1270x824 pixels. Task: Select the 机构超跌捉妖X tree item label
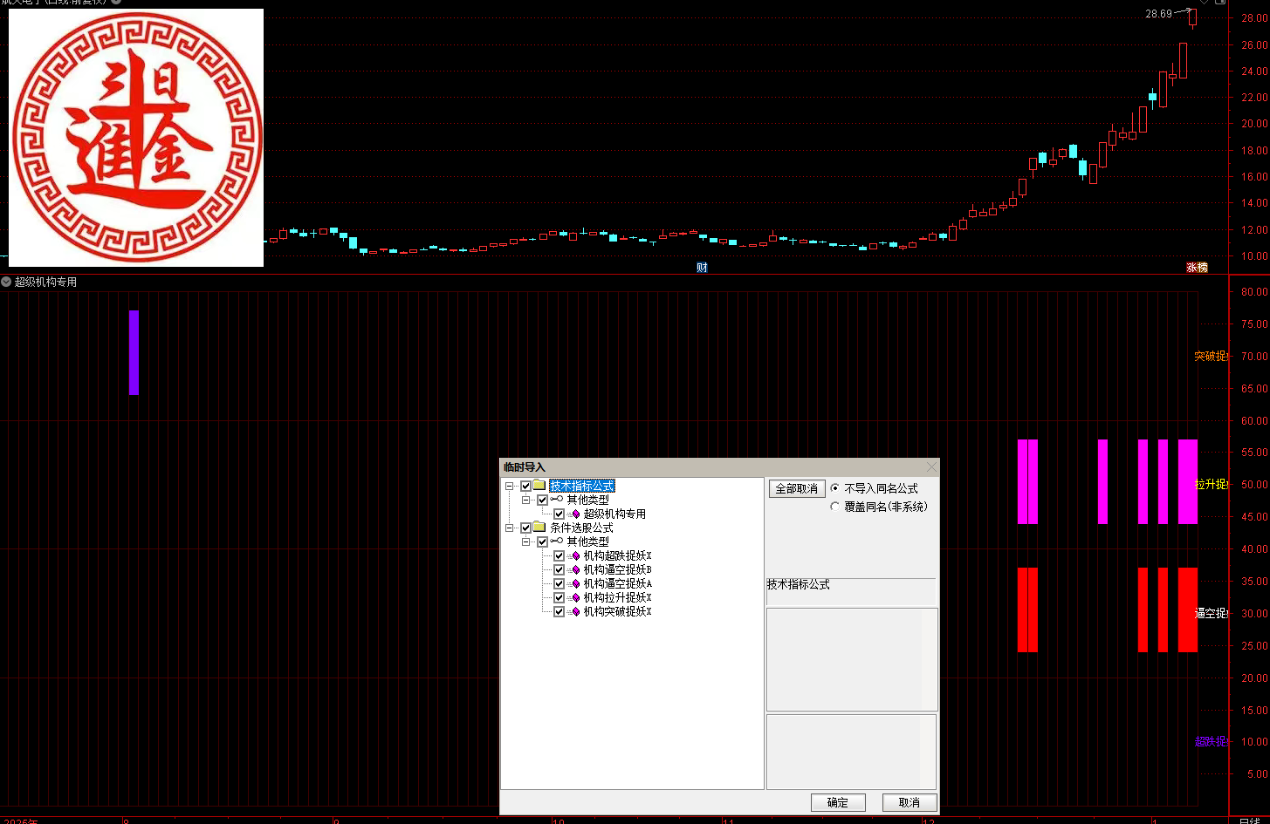click(618, 555)
